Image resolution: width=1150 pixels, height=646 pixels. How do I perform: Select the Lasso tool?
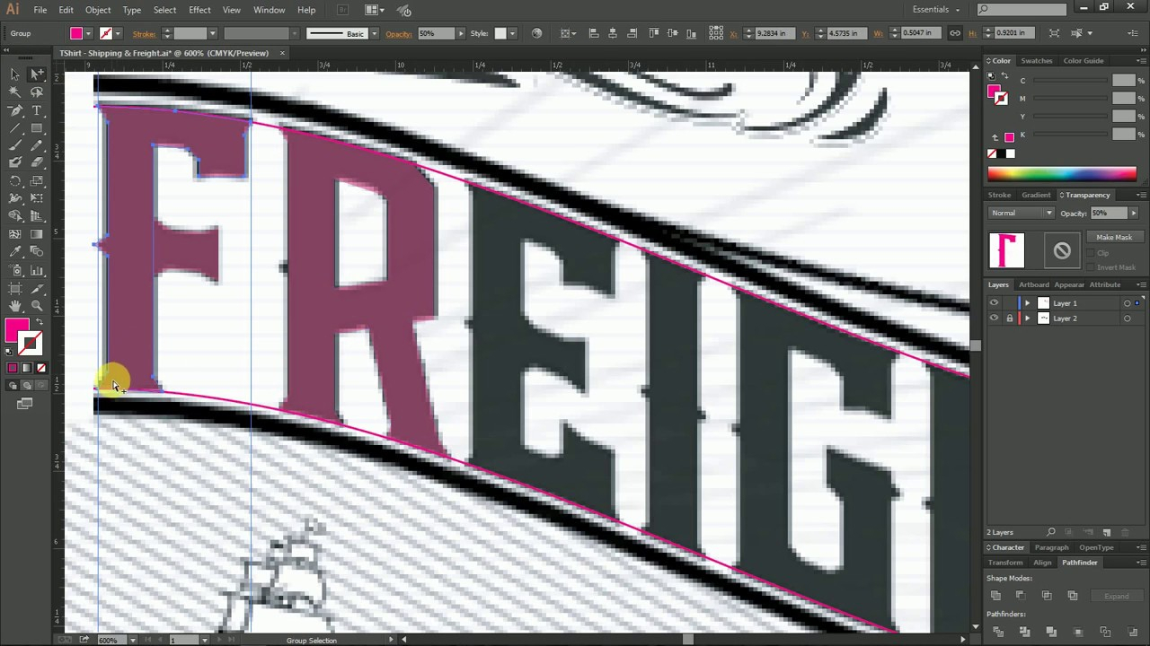[x=37, y=92]
